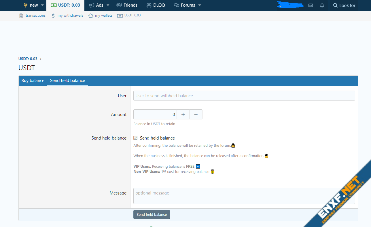371x227 pixels.
Task: Click the User recipient input field
Action: click(x=244, y=96)
